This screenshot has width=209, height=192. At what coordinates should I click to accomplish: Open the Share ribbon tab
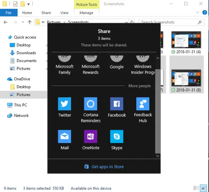click(46, 13)
